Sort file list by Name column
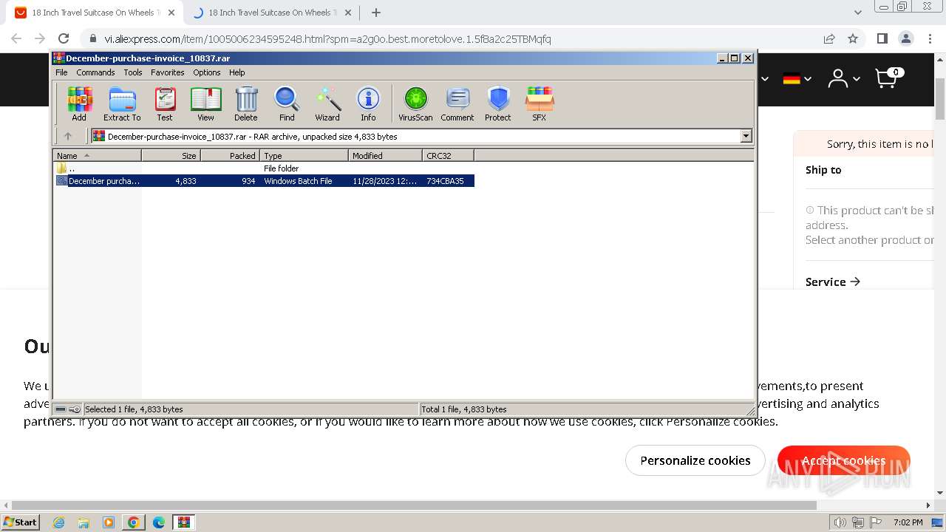Image resolution: width=946 pixels, height=532 pixels. (97, 155)
